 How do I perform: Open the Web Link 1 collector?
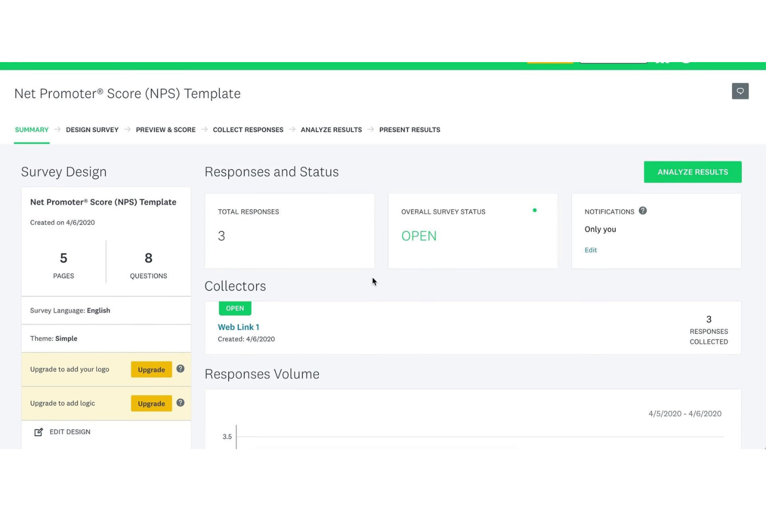point(238,327)
